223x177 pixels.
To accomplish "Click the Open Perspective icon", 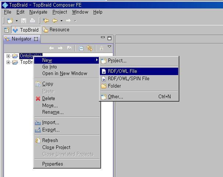I will tap(7, 30).
